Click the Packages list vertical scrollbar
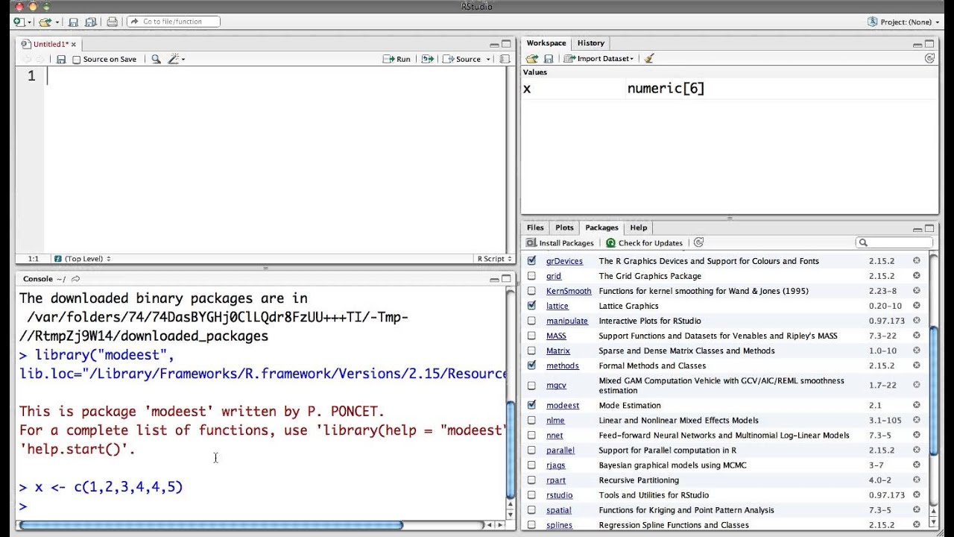The width and height of the screenshot is (954, 537). tap(934, 392)
